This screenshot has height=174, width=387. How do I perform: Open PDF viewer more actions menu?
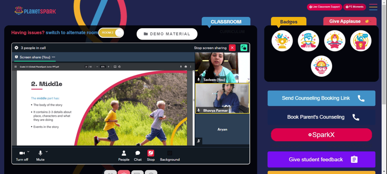click(190, 66)
